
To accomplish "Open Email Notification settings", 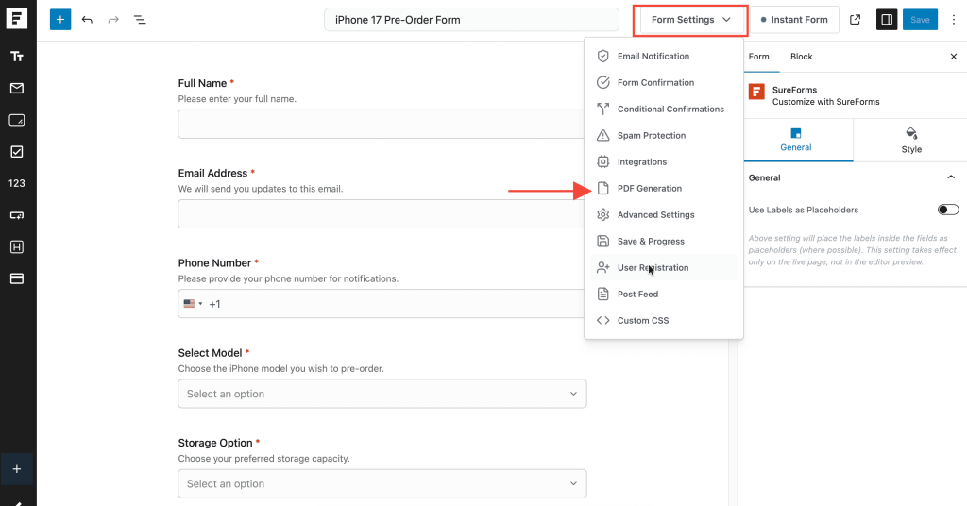I will [664, 56].
